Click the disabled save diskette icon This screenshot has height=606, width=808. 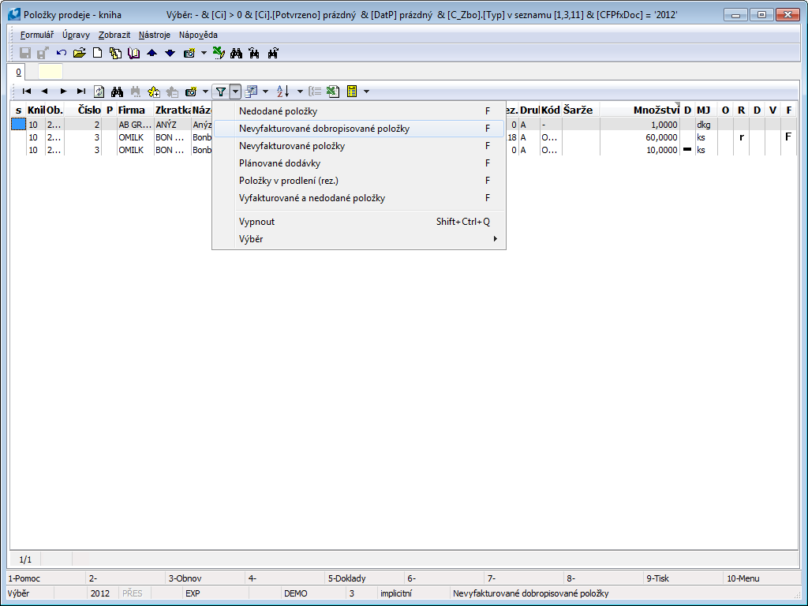click(x=25, y=53)
